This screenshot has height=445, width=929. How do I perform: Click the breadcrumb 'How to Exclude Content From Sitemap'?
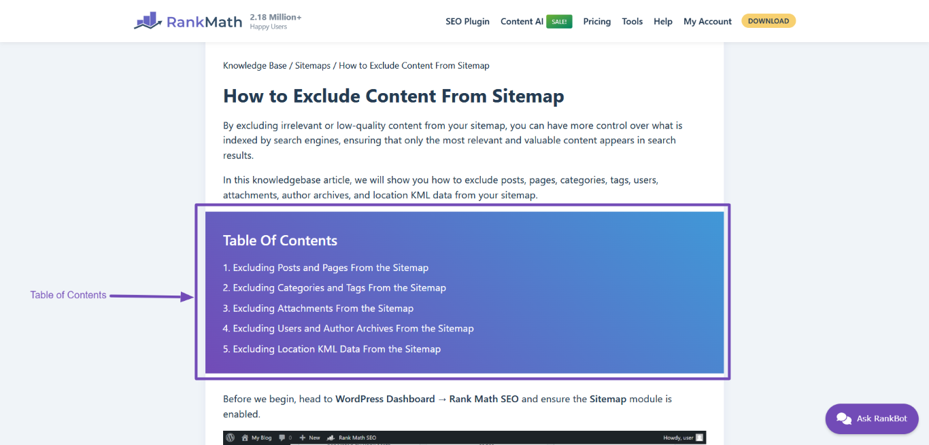tap(414, 65)
